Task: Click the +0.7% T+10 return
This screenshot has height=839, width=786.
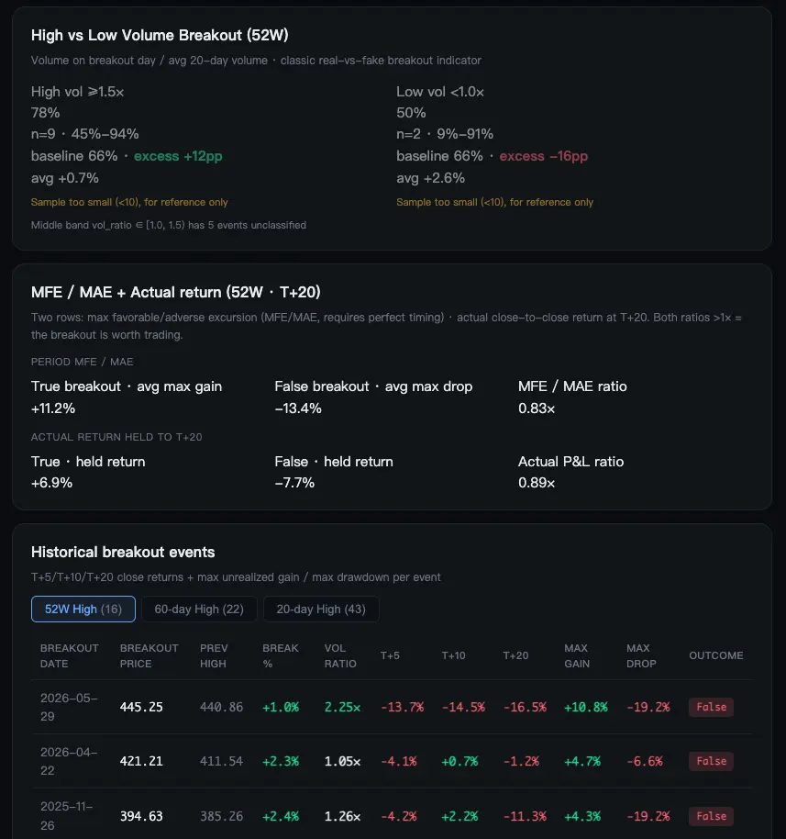Action: pos(459,761)
